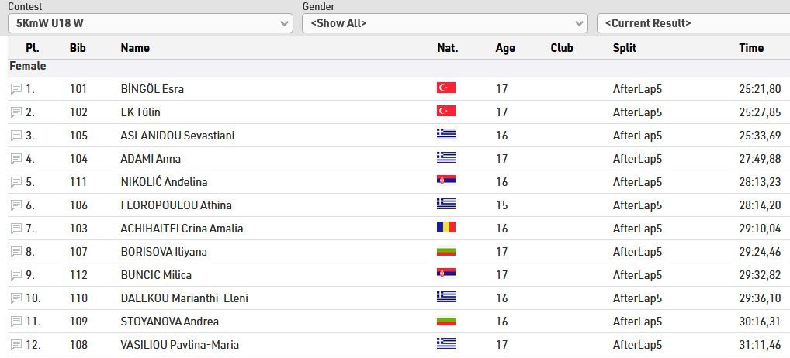This screenshot has height=358, width=790.
Task: Click Greek flag beside ADAMI Anna
Action: 446,158
